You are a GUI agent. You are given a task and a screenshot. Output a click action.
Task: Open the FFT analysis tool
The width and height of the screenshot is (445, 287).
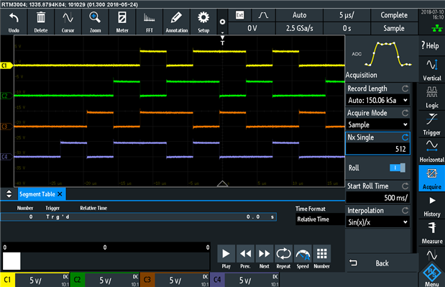tap(150, 22)
